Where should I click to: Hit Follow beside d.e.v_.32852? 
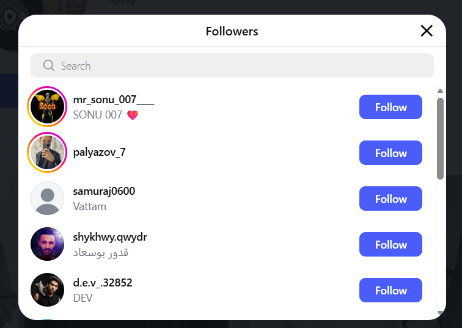(x=391, y=290)
